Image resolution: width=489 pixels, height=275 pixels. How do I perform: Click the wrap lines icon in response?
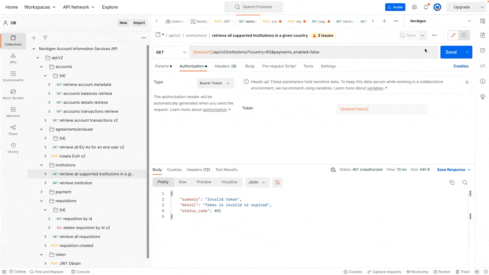point(277,182)
